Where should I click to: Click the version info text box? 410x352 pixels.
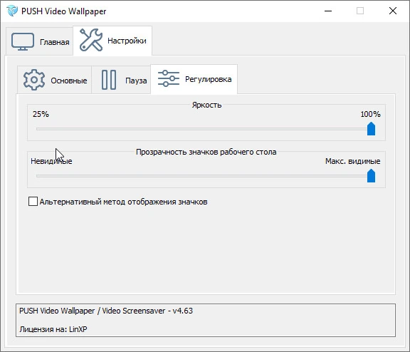coord(206,320)
